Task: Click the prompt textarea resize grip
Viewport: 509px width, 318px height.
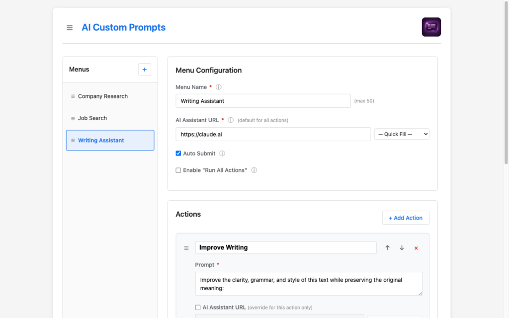Action: point(421,293)
